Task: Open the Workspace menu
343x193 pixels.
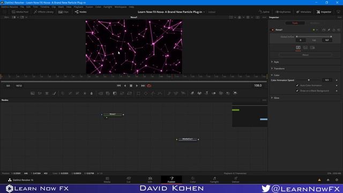Action: (x=121, y=7)
